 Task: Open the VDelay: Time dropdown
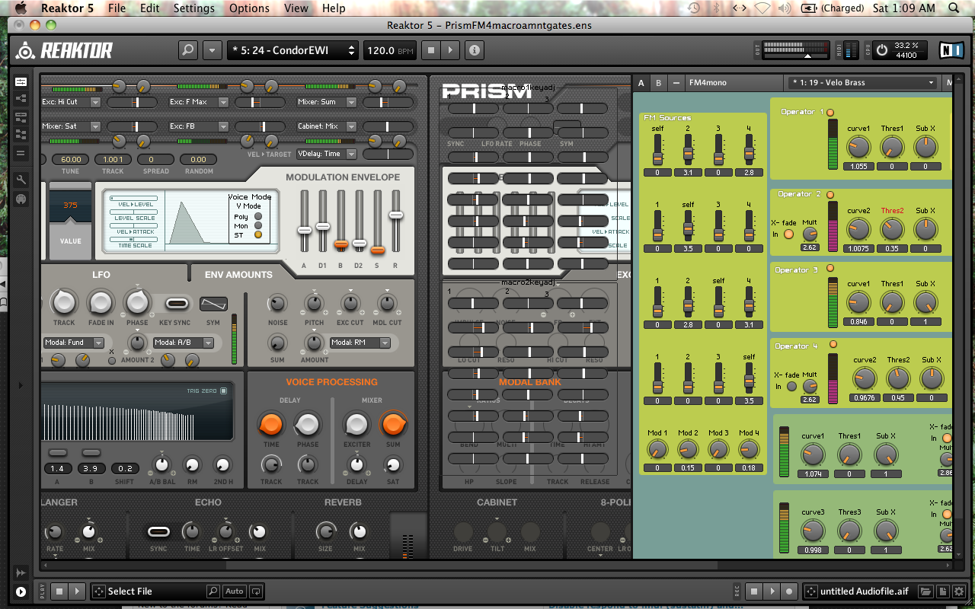pyautogui.click(x=326, y=154)
